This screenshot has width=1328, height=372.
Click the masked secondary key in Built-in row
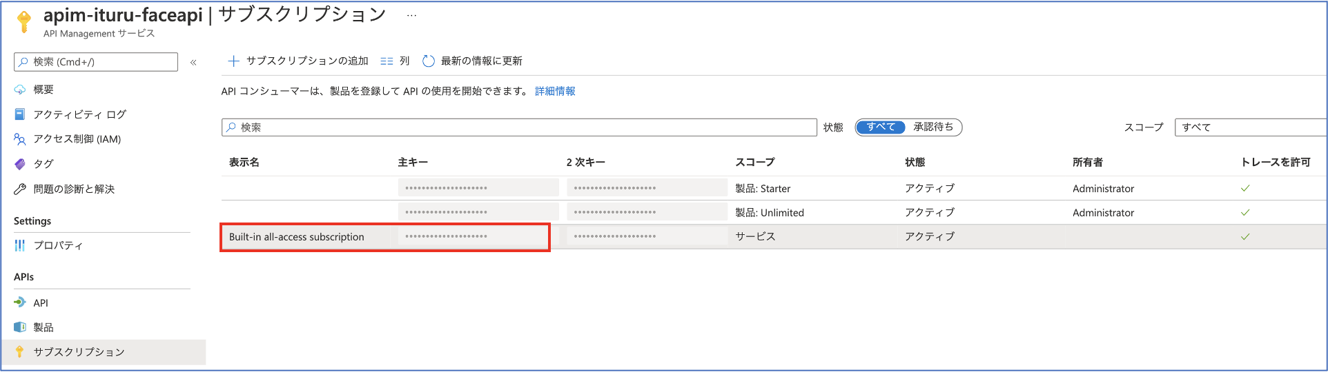coord(647,236)
